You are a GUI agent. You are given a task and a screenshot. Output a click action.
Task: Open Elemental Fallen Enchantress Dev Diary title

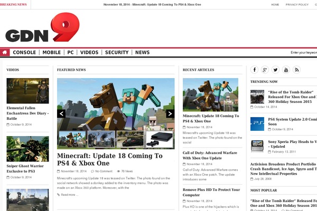coord(27,113)
